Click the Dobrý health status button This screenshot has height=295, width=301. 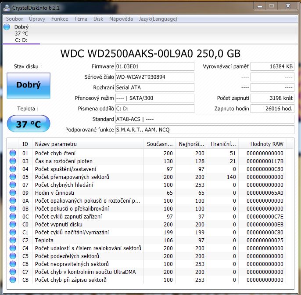pos(29,85)
